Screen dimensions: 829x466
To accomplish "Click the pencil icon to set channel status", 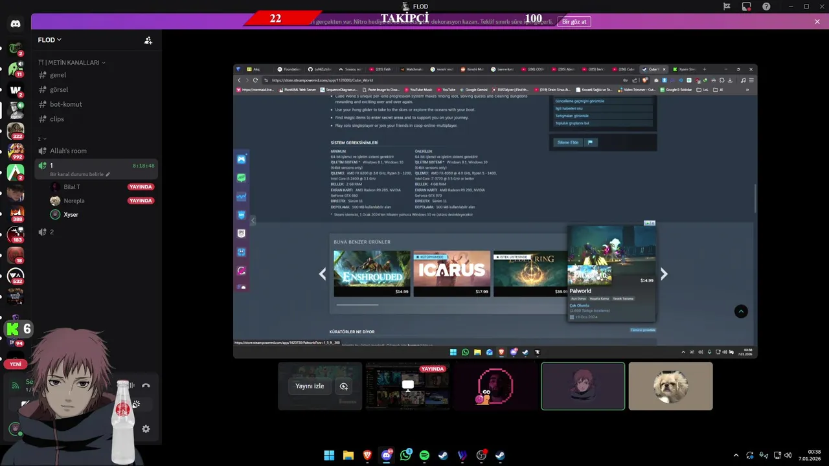I will click(x=108, y=174).
